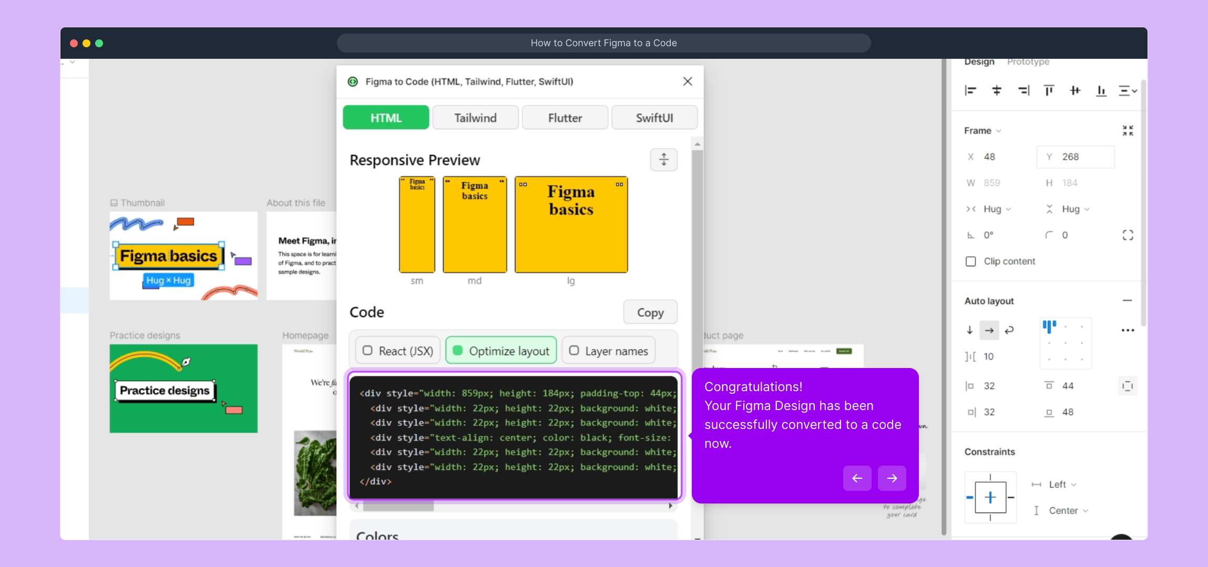Click the next arrow in the tooltip
This screenshot has height=567, width=1208.
tap(892, 478)
